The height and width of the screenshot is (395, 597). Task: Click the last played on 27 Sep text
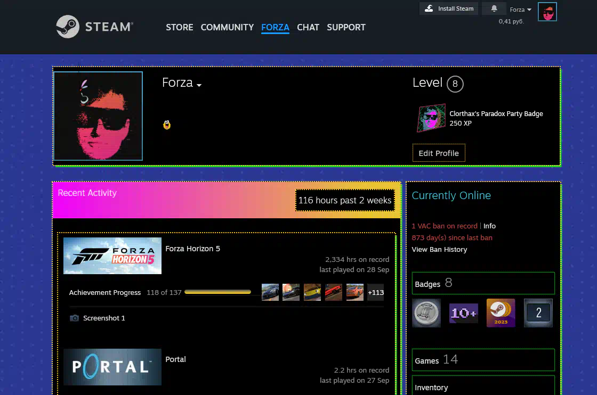[354, 380]
